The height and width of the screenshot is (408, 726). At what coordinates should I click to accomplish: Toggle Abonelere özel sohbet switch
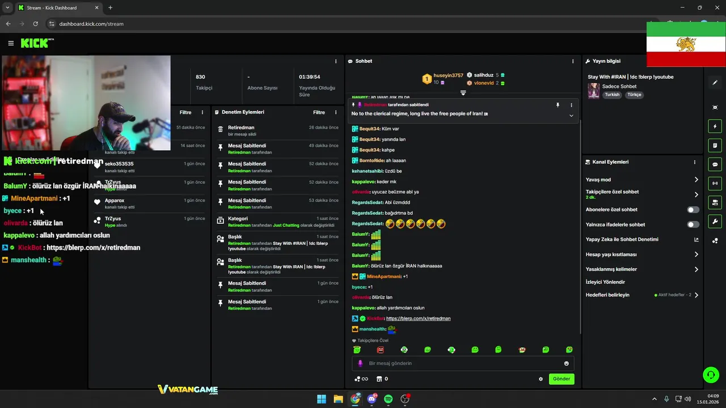[x=693, y=210]
